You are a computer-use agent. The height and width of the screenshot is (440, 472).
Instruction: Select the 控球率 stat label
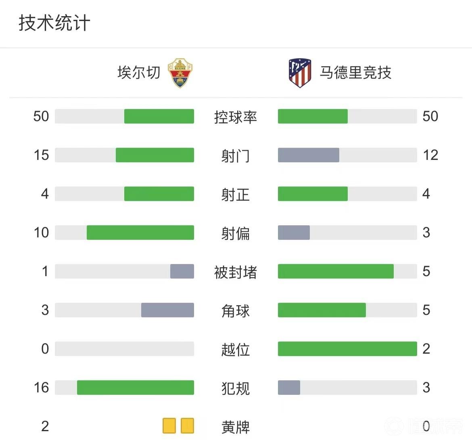point(236,117)
